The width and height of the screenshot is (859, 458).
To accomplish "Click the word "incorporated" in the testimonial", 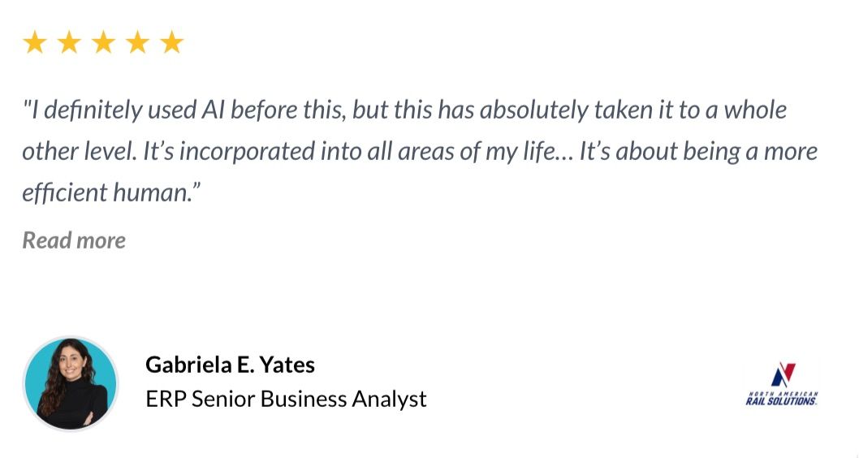I will 247,152.
